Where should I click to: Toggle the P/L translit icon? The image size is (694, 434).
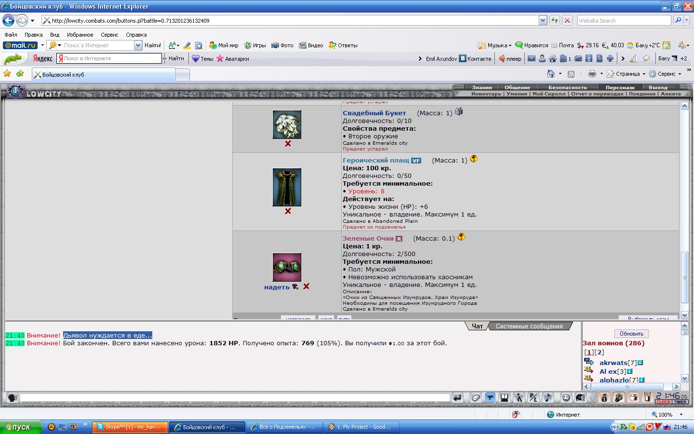click(x=533, y=398)
